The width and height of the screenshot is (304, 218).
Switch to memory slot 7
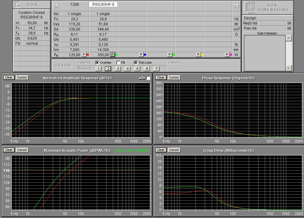156,69
